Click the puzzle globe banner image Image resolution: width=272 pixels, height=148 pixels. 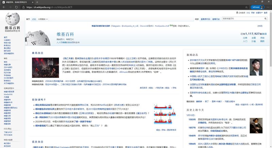pos(38,38)
